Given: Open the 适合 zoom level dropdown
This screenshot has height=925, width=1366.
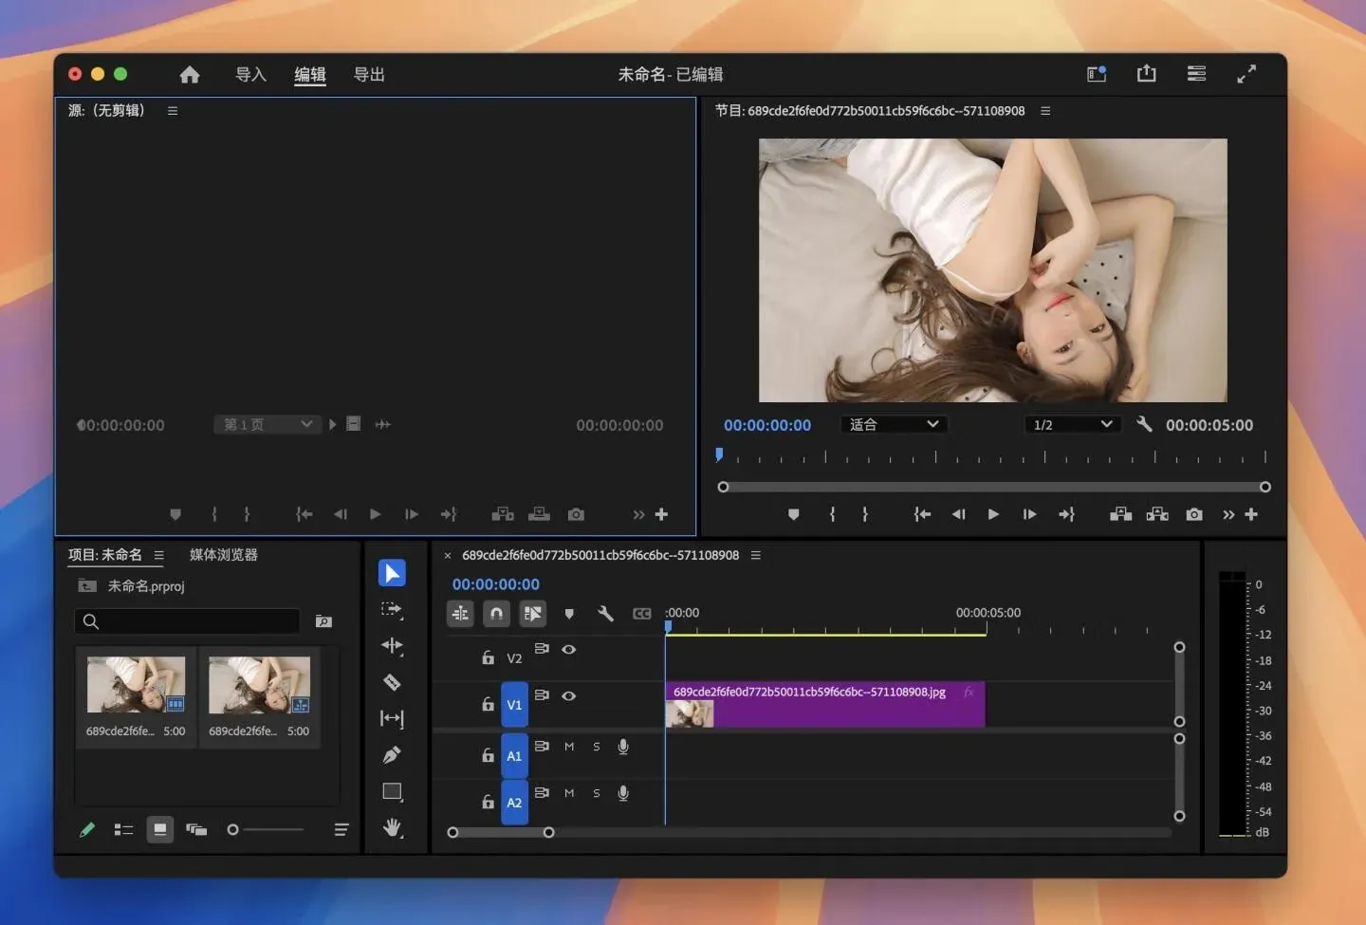Looking at the screenshot, I should tap(894, 424).
